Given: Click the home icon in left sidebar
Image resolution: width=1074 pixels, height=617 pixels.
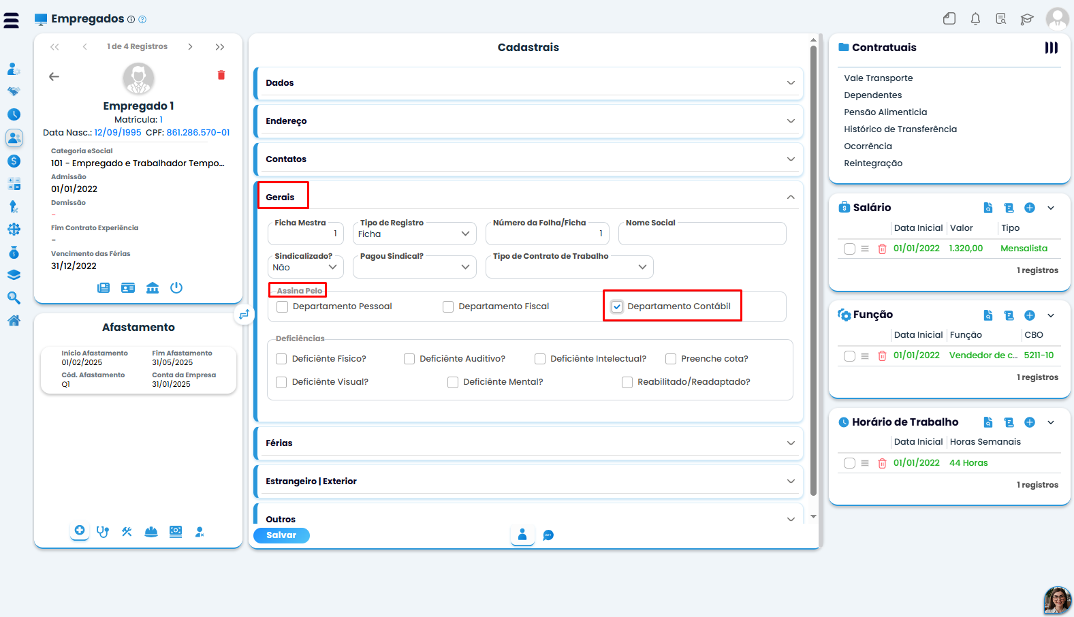Looking at the screenshot, I should (14, 321).
